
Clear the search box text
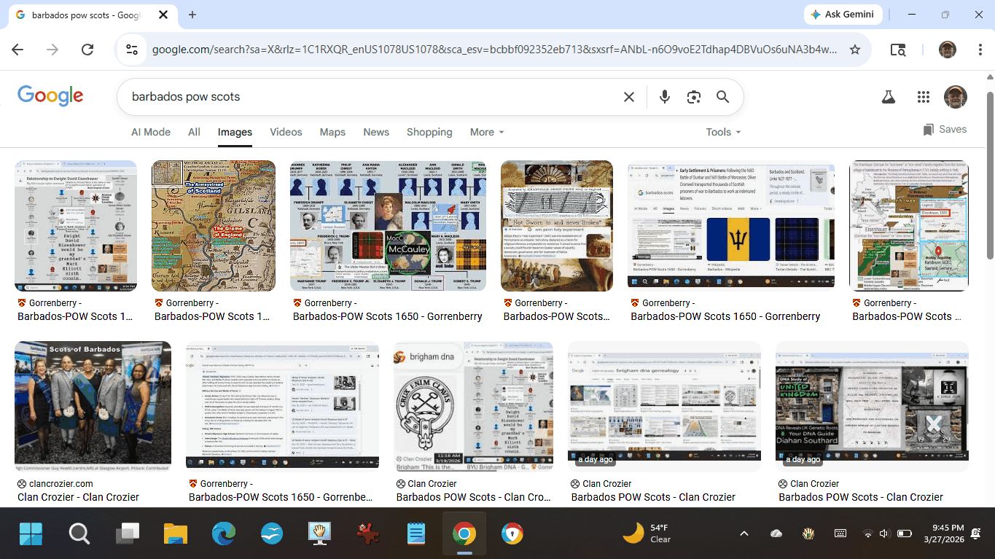coord(628,97)
